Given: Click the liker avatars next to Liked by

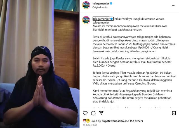Looking at the screenshot, I should click(86, 121).
